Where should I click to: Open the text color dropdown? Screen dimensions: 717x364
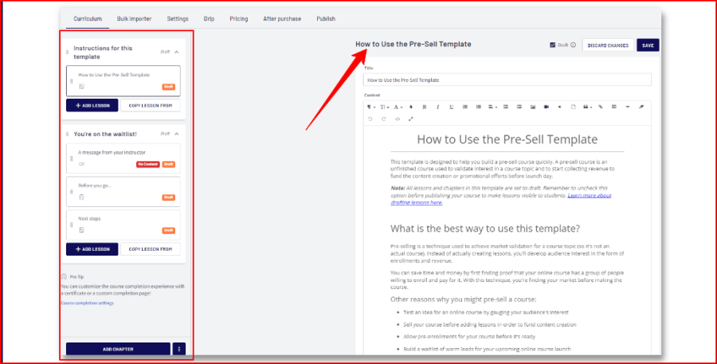coord(398,107)
